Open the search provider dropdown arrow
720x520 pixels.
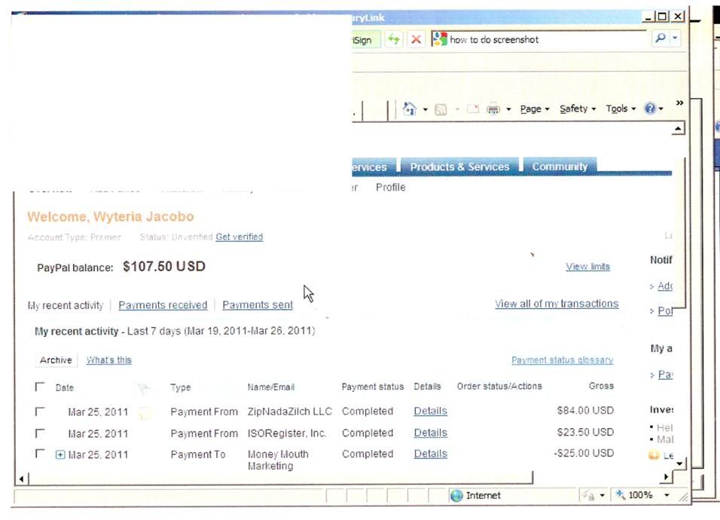point(675,38)
